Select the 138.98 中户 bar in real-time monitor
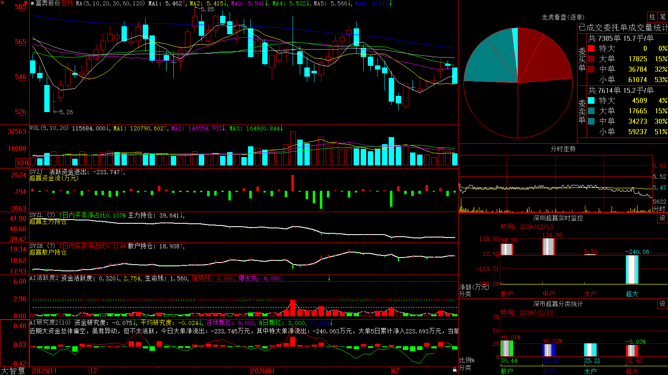This screenshot has width=668, height=375. (x=548, y=247)
